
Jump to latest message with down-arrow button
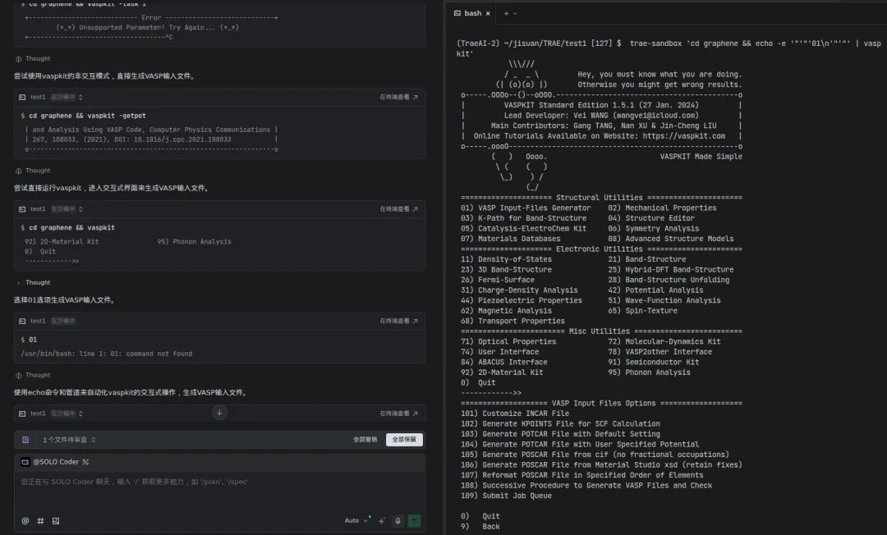point(219,413)
